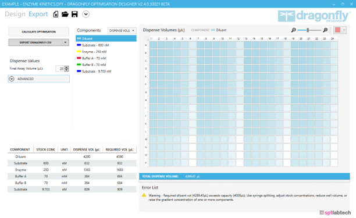
Task: Select the Diluent row in the table
Action: (x=72, y=156)
